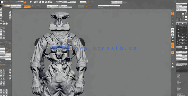Select the bat-wing shaped subtool thumbnail
Image resolution: width=188 pixels, height=96 pixels.
click(x=178, y=29)
